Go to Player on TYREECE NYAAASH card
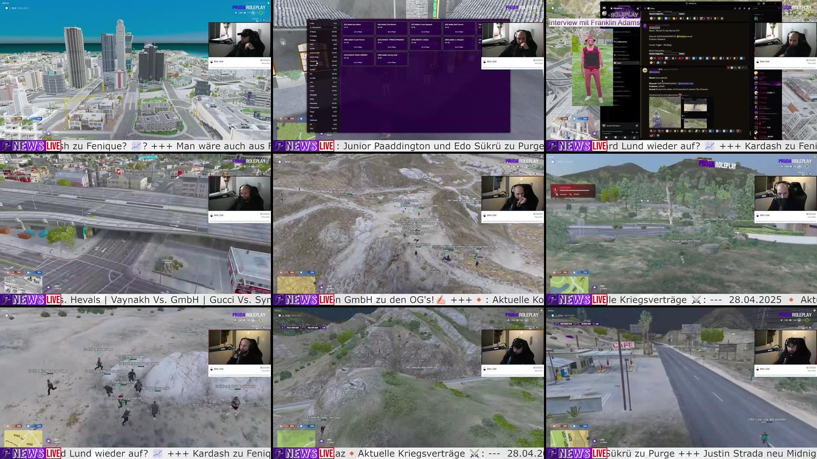 click(x=392, y=47)
